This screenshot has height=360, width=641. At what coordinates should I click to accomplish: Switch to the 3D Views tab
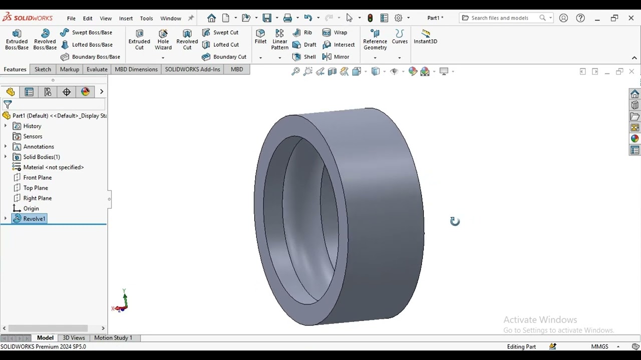coord(74,338)
